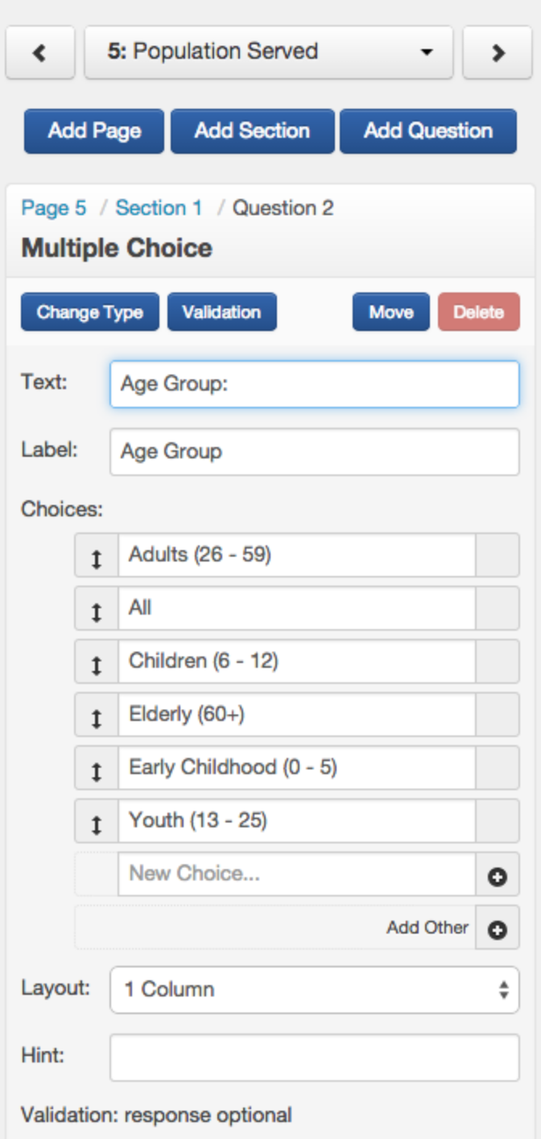Click reorder handle for Youth (13 - 25)
The image size is (541, 1139).
tap(97, 821)
